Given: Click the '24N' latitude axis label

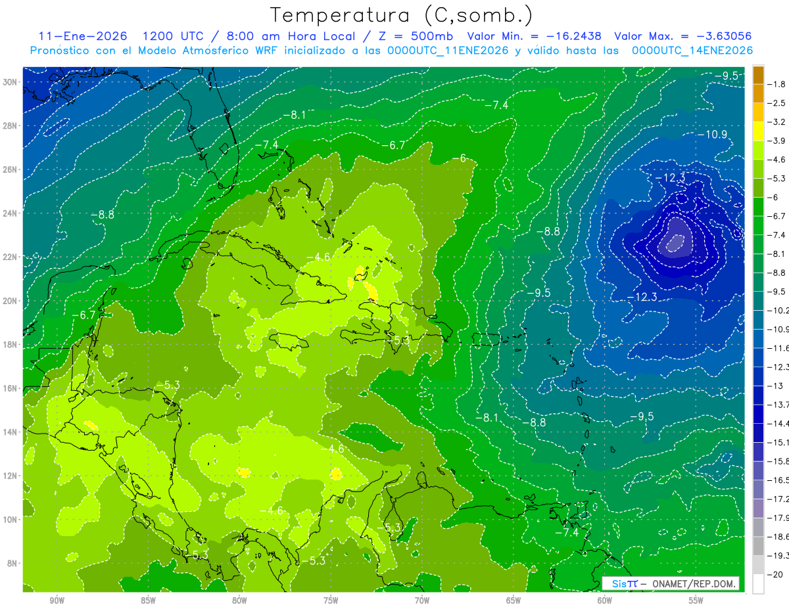Looking at the screenshot, I should click(11, 214).
